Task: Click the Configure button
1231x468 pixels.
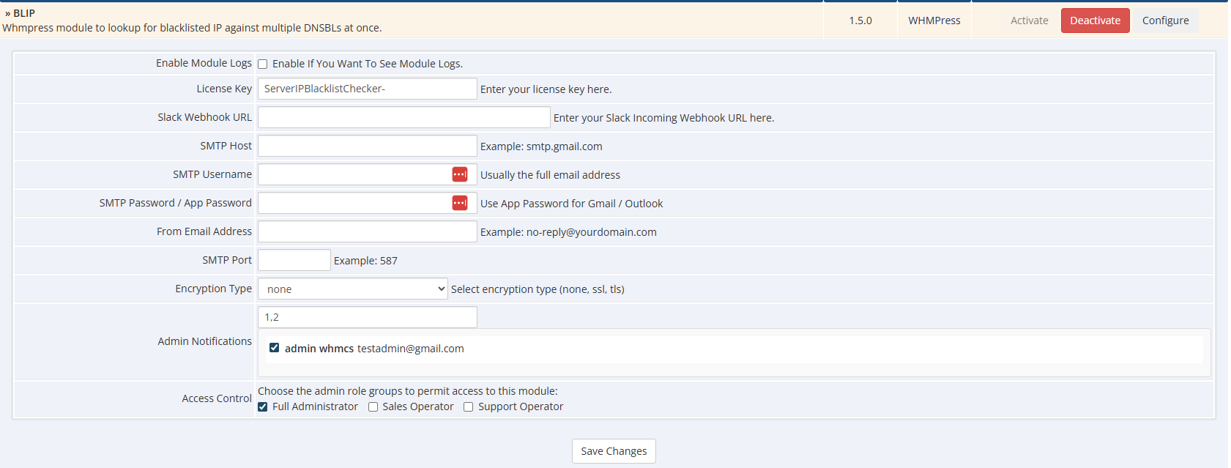Action: click(1165, 21)
